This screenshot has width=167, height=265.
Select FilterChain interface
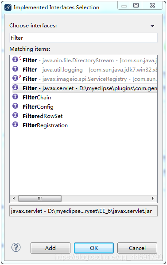(85, 97)
